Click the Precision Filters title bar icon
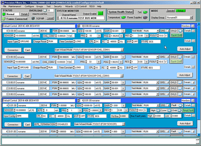This screenshot has width=201, height=146. [x=3, y=3]
